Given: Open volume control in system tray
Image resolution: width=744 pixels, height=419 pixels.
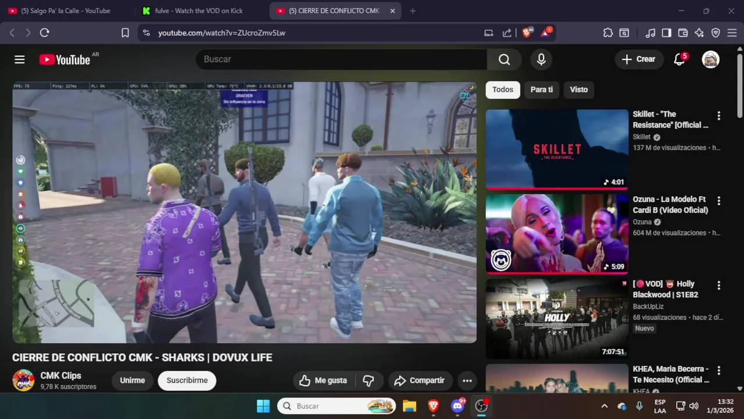Looking at the screenshot, I should pyautogui.click(x=693, y=406).
